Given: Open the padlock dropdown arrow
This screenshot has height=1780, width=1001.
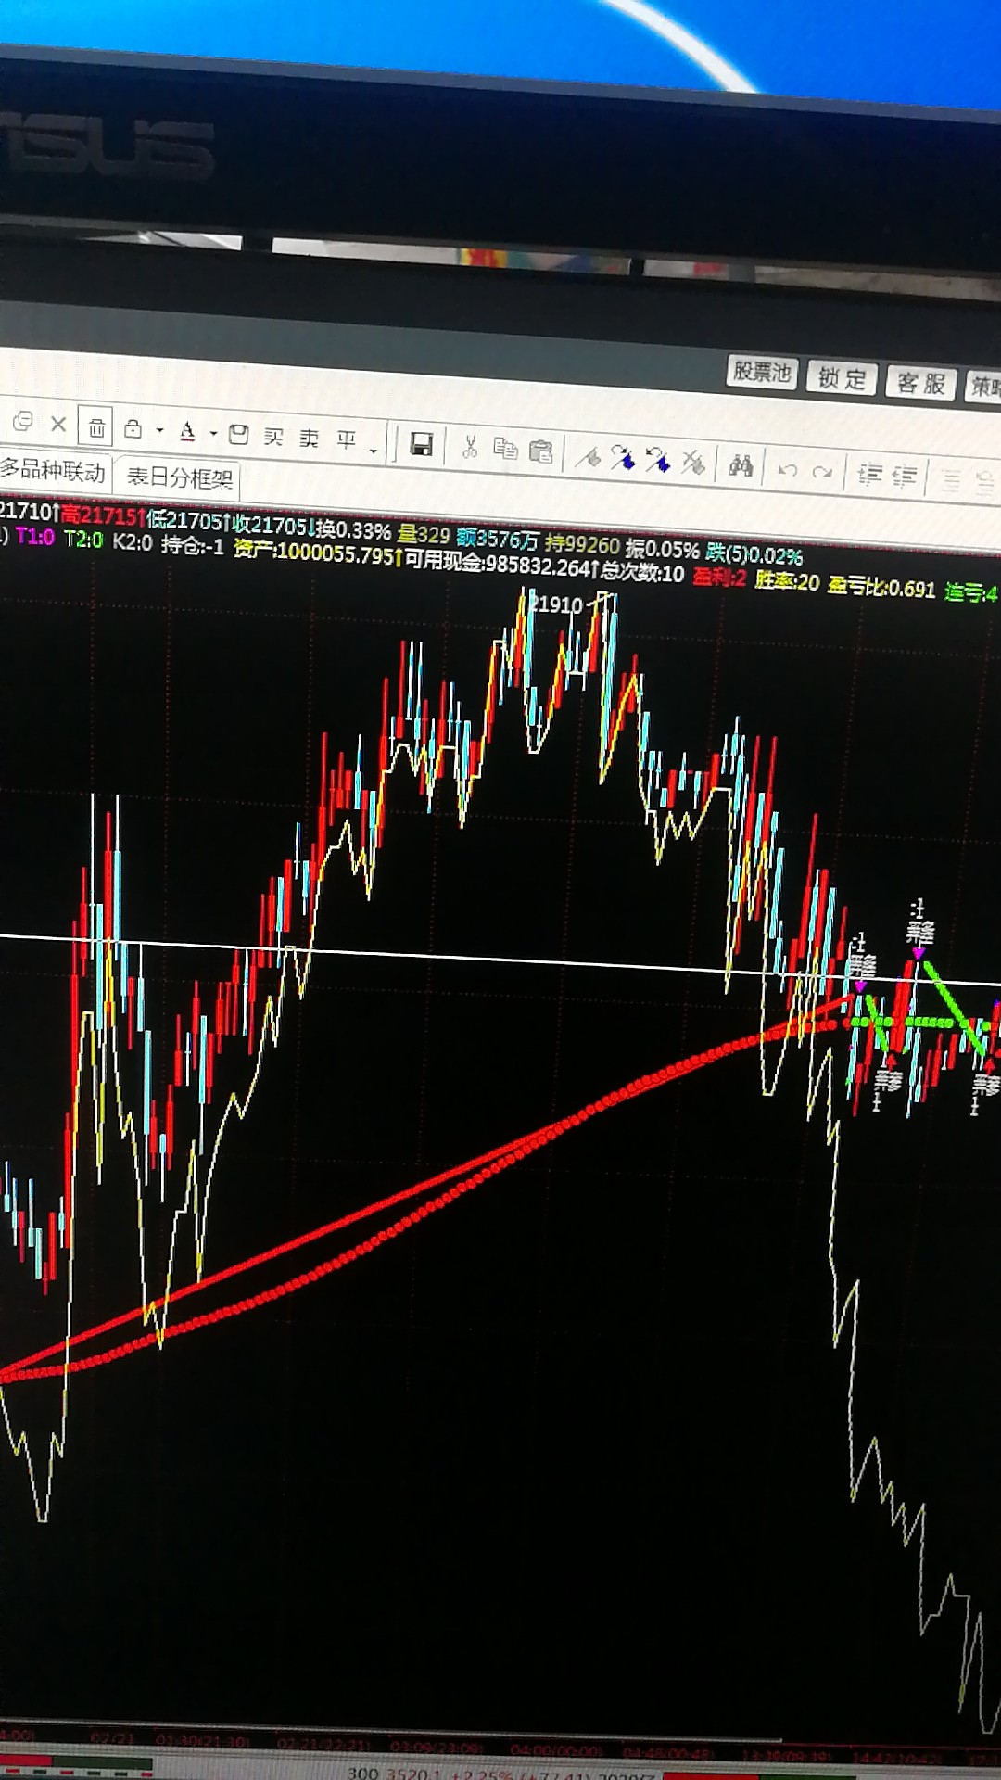Looking at the screenshot, I should pos(159,431).
